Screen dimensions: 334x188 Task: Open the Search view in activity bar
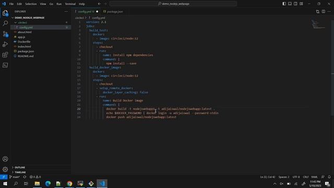point(5,23)
